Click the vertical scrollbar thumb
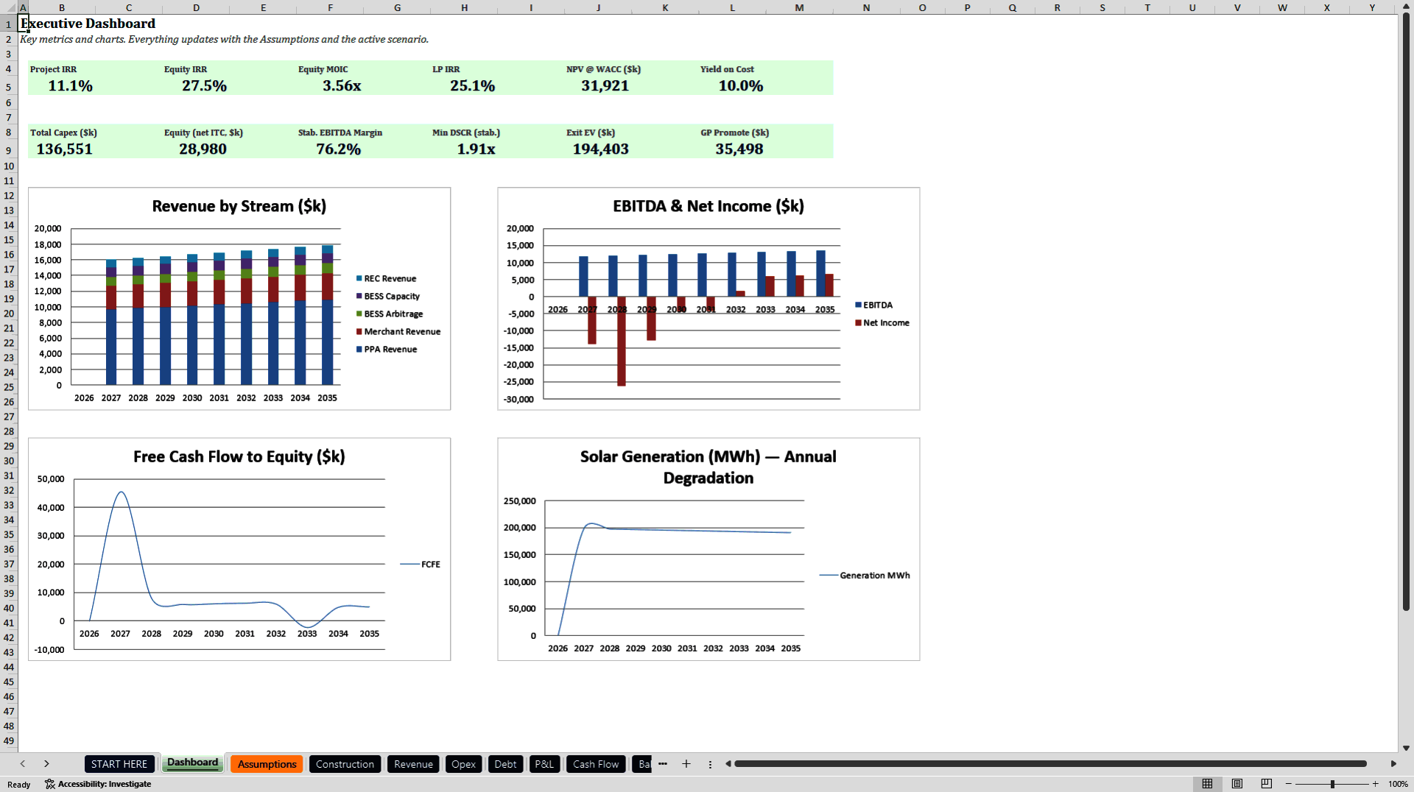Viewport: 1414px width, 792px height. tap(1406, 312)
